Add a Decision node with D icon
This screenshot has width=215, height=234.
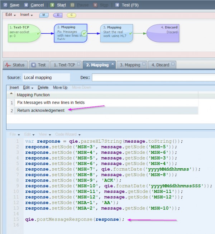(58, 15)
